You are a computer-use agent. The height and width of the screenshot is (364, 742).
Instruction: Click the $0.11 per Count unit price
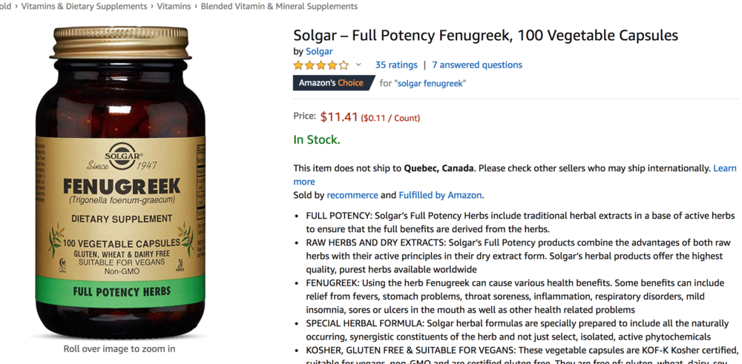coord(391,118)
